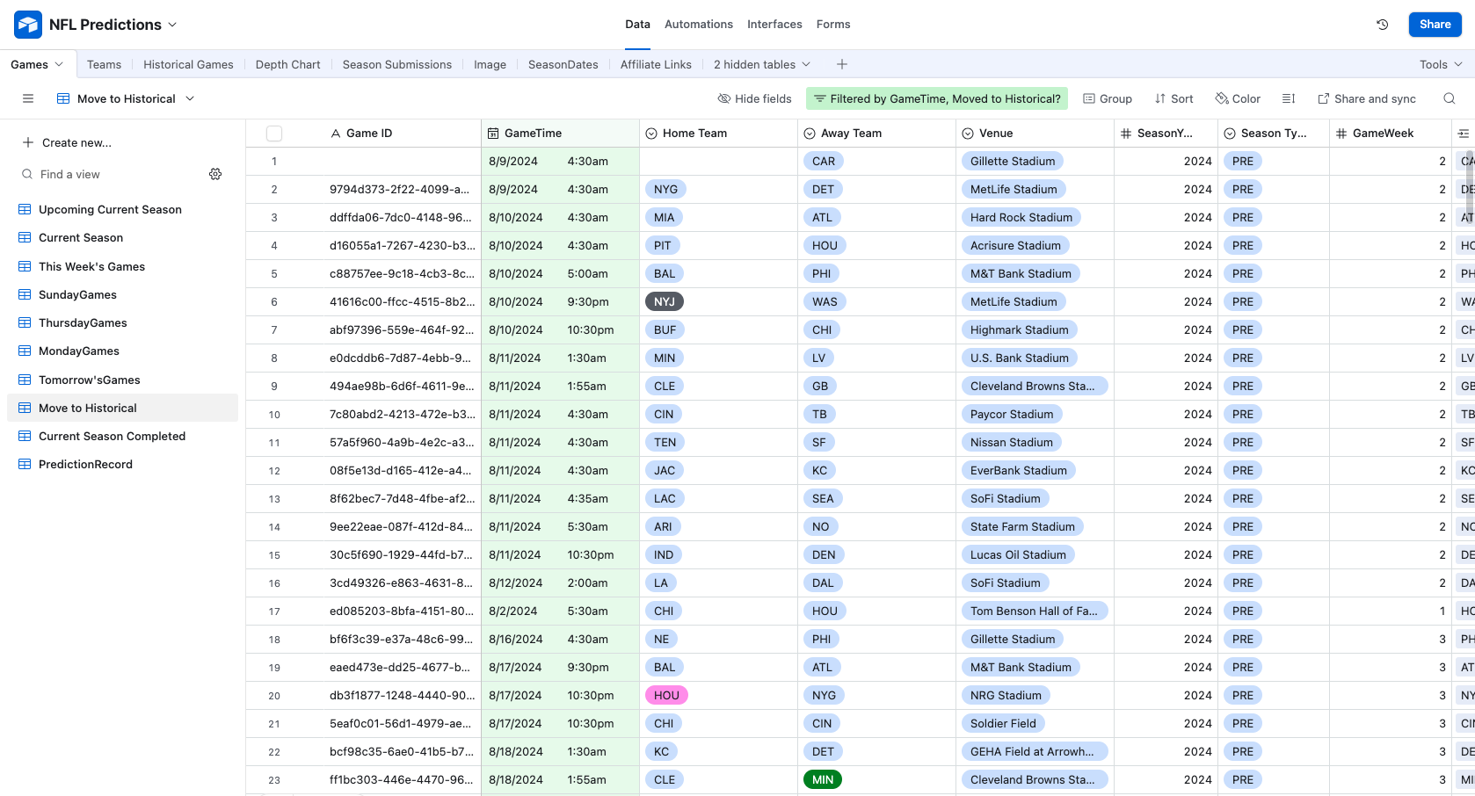Expand the 2 hidden tables list
Viewport: 1475px width, 796px height.
[x=762, y=64]
